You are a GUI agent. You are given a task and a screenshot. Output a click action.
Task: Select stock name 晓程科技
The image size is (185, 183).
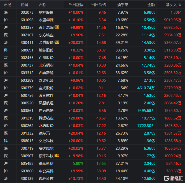tap(46, 179)
